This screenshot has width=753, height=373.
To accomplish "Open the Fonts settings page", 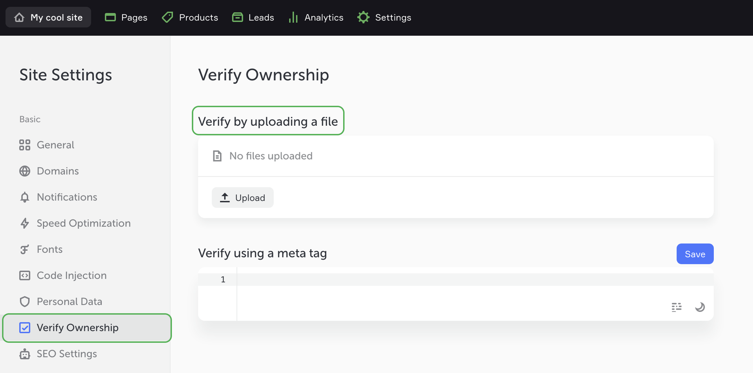I will pos(49,250).
